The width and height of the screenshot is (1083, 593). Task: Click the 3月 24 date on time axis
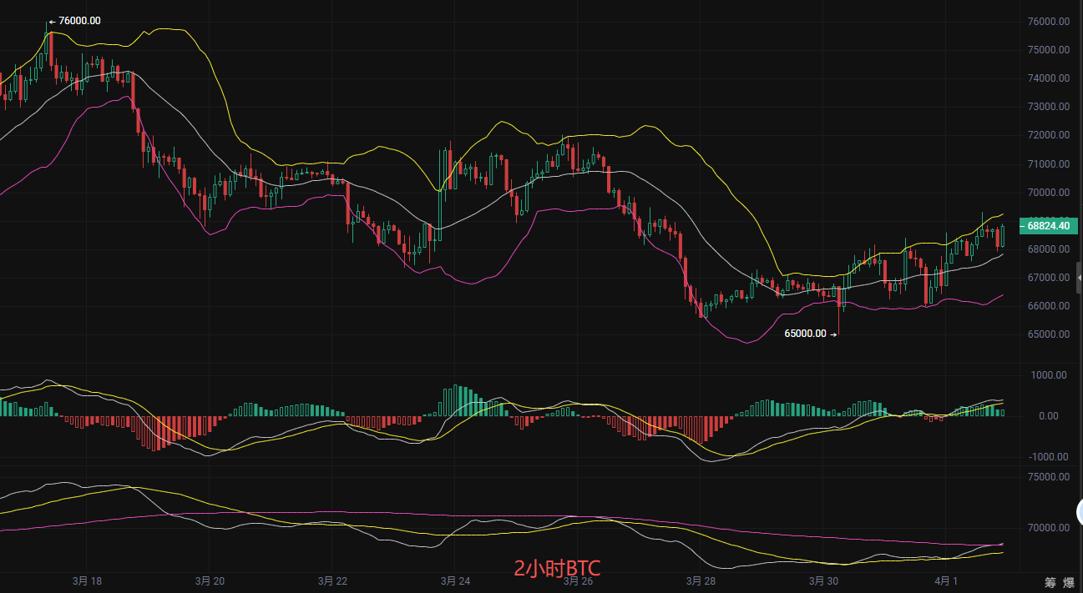click(456, 580)
